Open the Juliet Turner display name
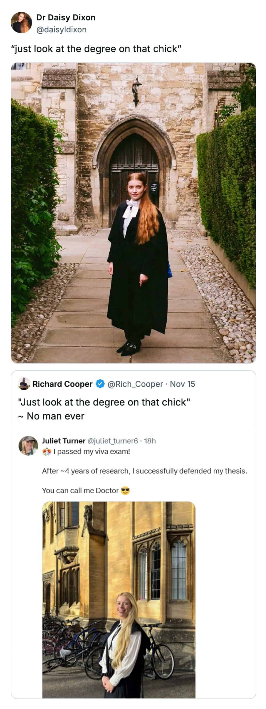Screen dimensions: 266x709 [64, 441]
